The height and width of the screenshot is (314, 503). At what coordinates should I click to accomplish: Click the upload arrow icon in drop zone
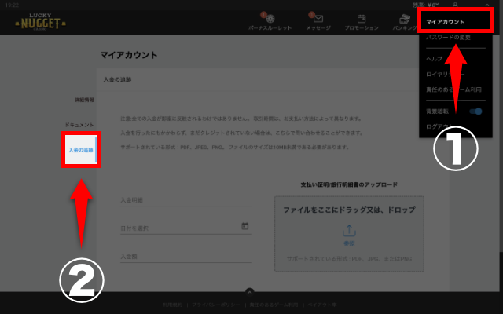348,231
